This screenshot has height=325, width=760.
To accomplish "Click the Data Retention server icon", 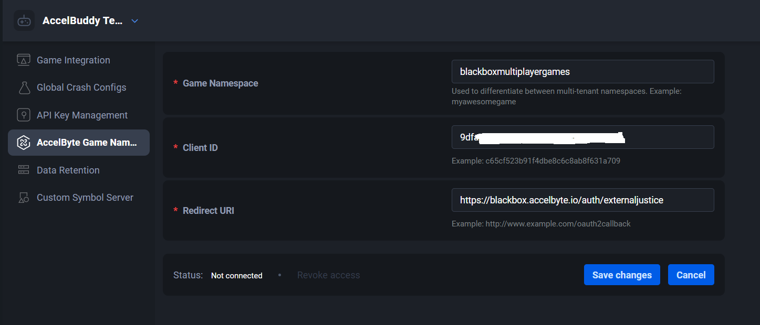I will pyautogui.click(x=24, y=170).
